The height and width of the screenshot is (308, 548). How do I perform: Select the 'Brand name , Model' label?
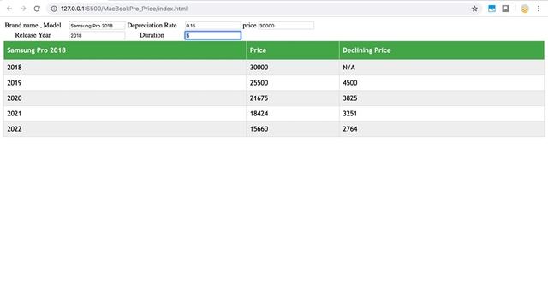tap(33, 25)
